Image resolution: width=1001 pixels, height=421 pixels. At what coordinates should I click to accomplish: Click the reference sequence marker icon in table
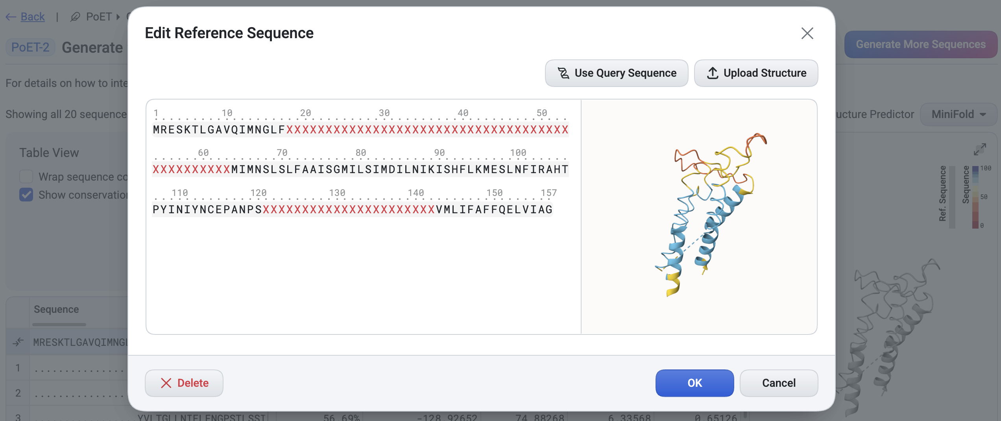[x=18, y=342]
